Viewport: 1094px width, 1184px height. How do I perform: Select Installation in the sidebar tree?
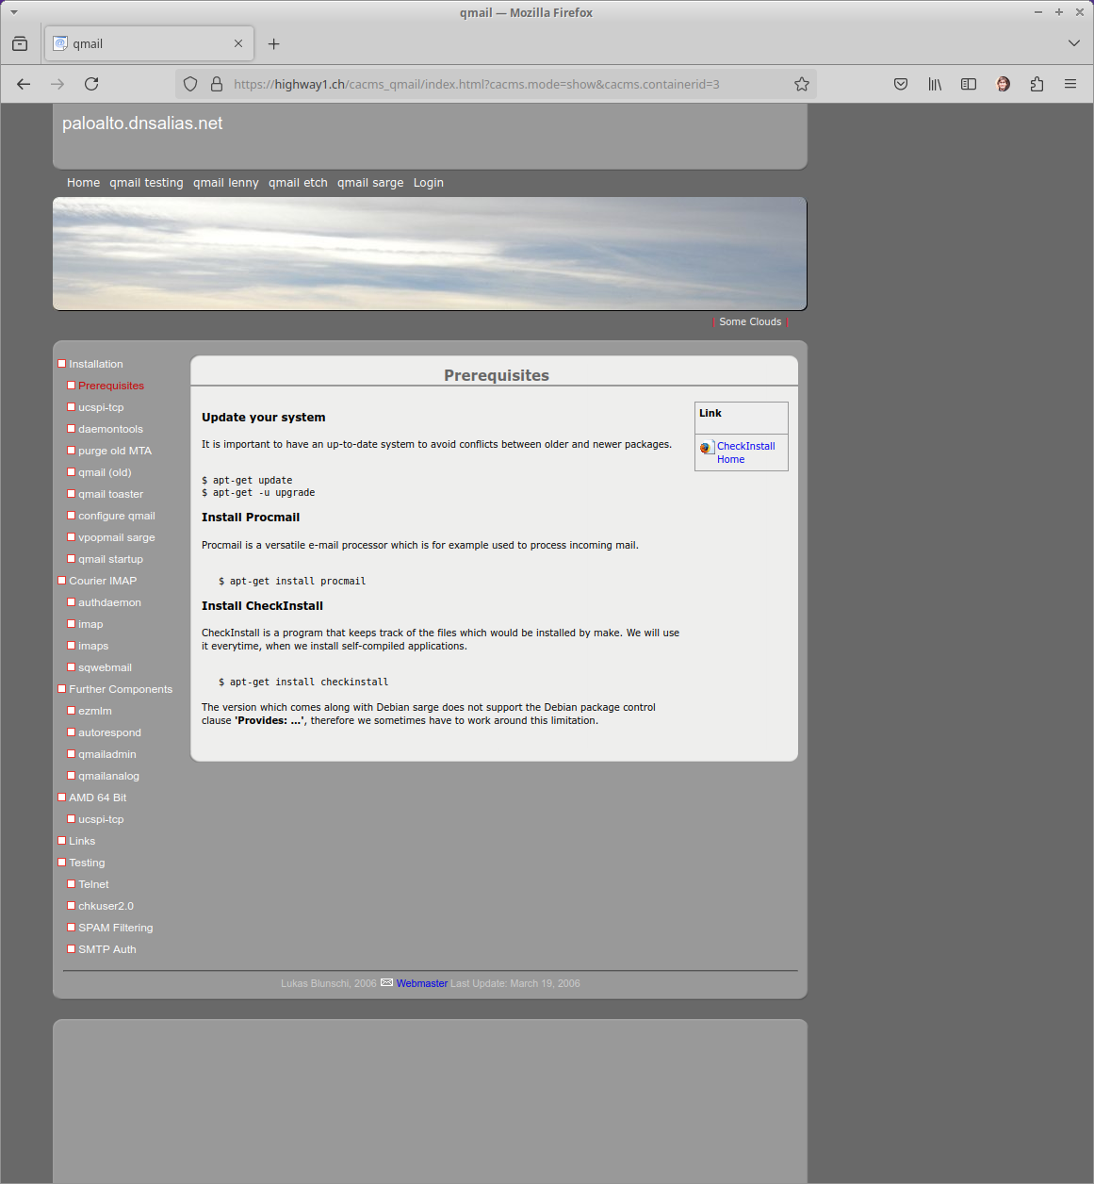coord(96,364)
